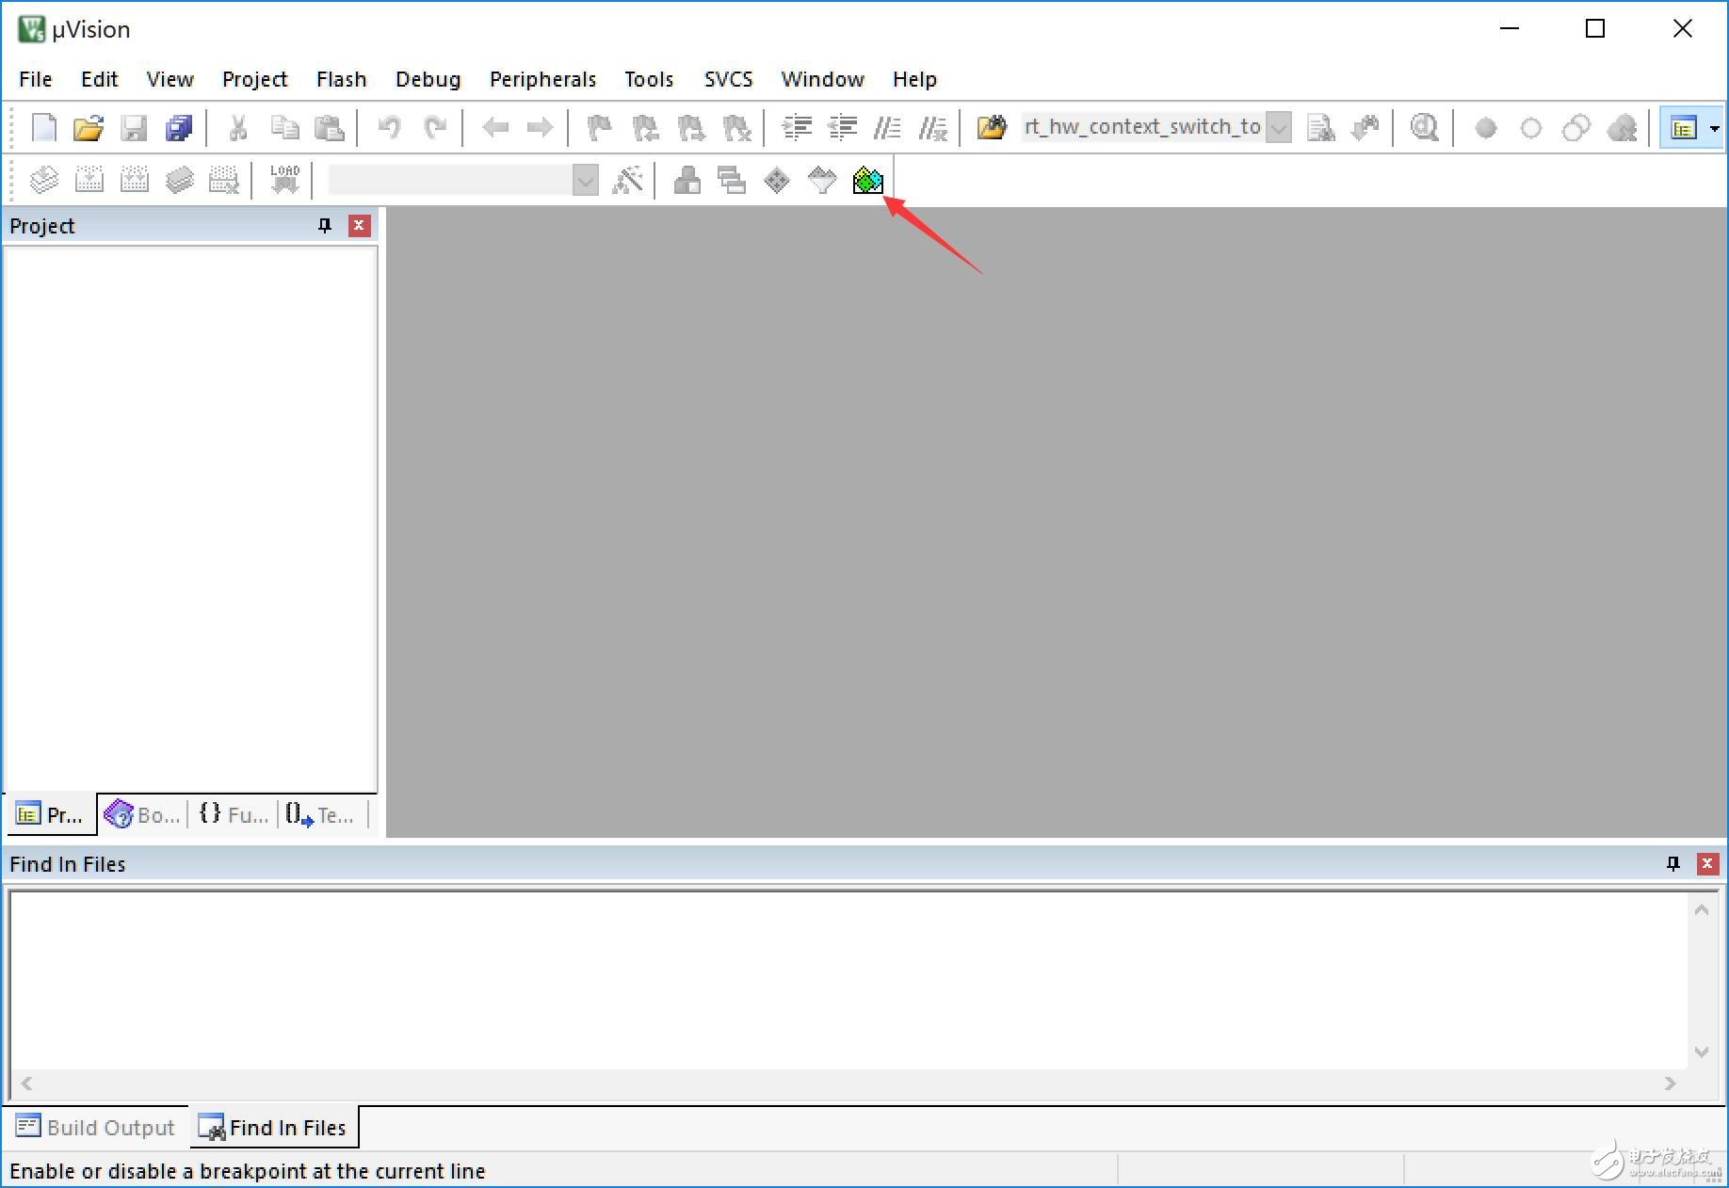
Task: Expand the rt_hw_context_switch_to search dropdown
Action: [x=1278, y=128]
